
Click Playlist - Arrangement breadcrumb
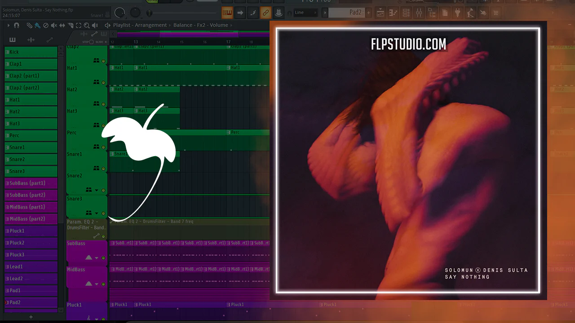pyautogui.click(x=140, y=25)
